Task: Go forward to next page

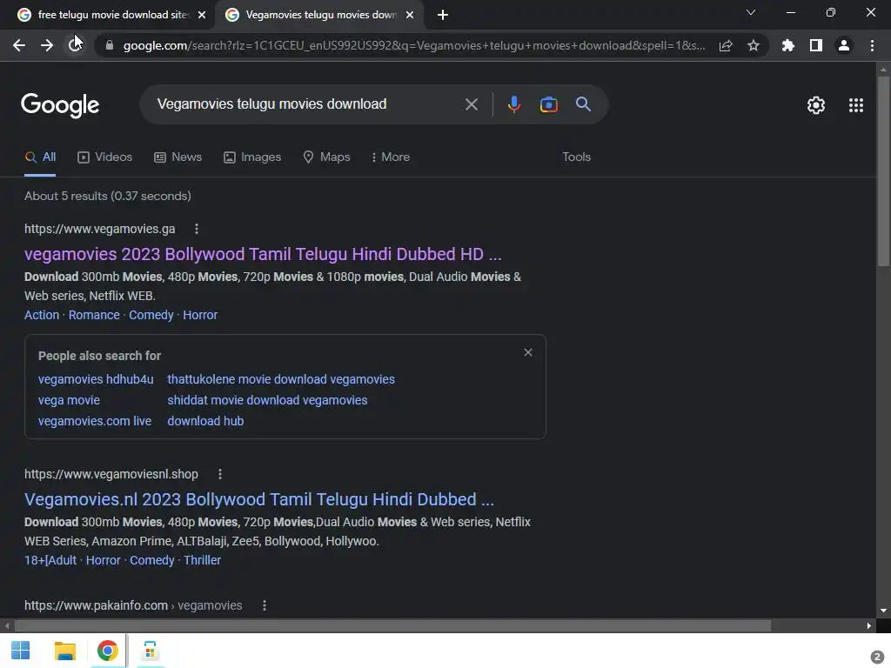Action: pyautogui.click(x=47, y=45)
